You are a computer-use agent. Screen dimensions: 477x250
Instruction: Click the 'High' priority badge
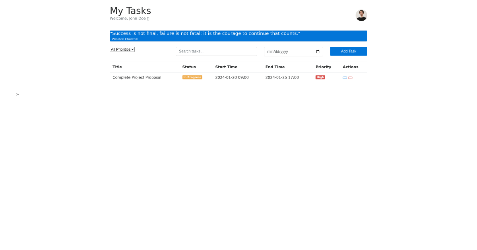coord(320,77)
